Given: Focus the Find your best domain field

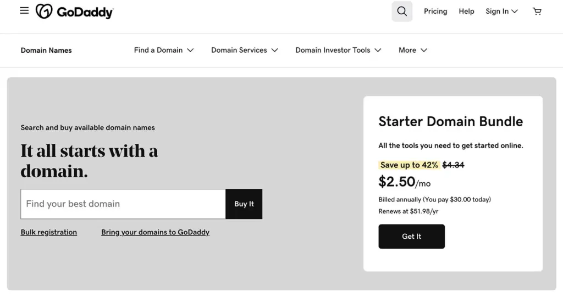Looking at the screenshot, I should [x=123, y=204].
